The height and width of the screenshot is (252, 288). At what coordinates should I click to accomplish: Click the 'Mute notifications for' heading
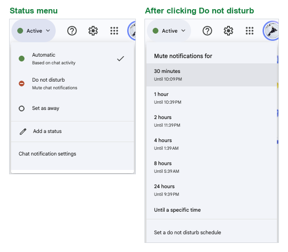[x=183, y=56]
